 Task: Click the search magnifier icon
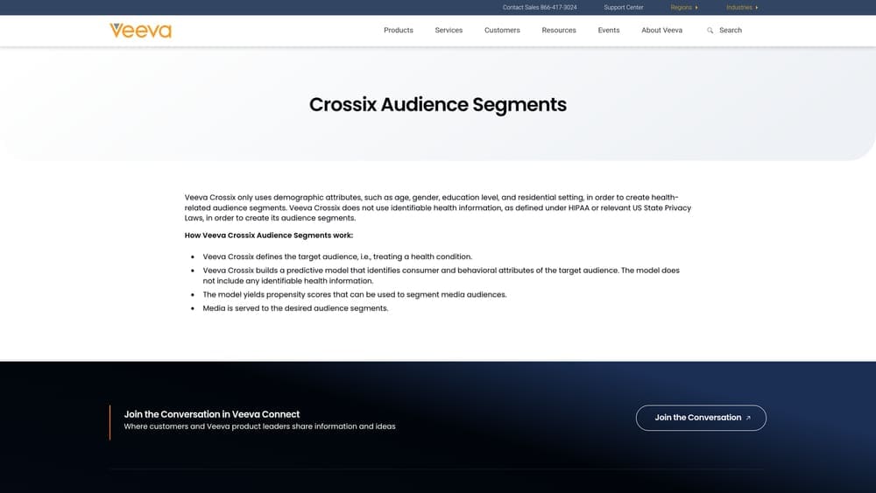[710, 31]
